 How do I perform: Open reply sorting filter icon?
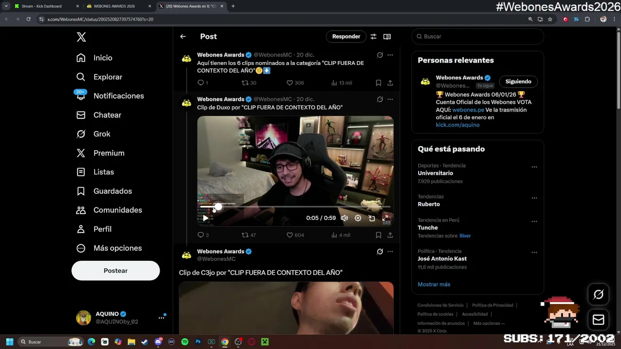click(x=374, y=36)
